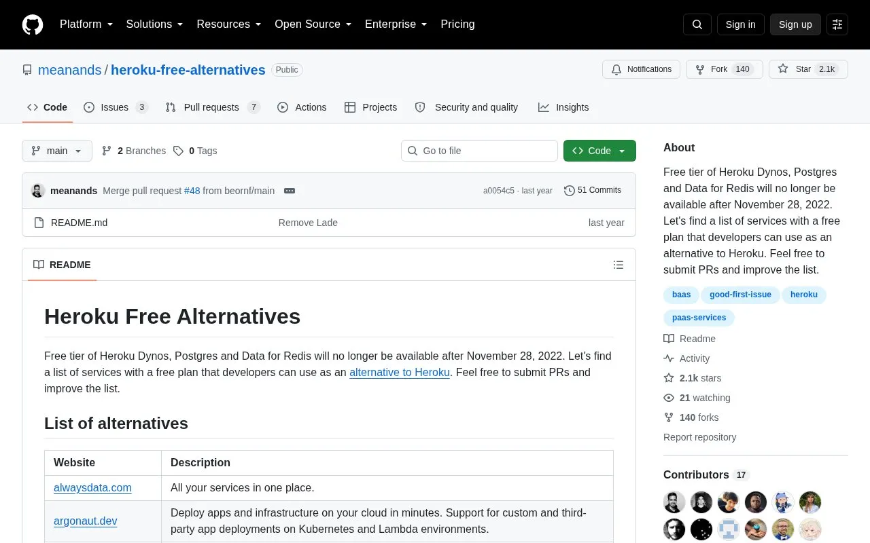View 140 forks link in sidebar
870x543 pixels.
pyautogui.click(x=691, y=417)
